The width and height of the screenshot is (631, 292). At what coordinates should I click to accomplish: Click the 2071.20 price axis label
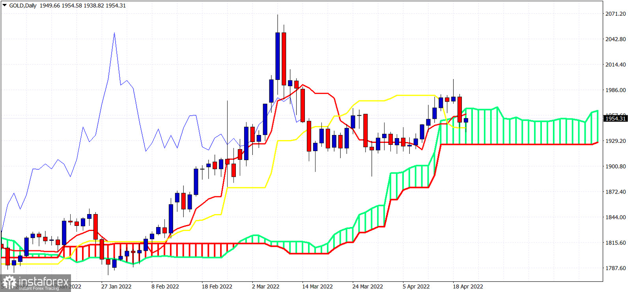tap(616, 14)
